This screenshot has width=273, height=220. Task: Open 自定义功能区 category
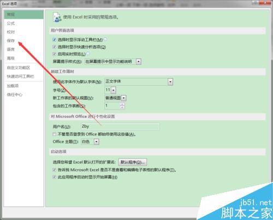pos(19,68)
